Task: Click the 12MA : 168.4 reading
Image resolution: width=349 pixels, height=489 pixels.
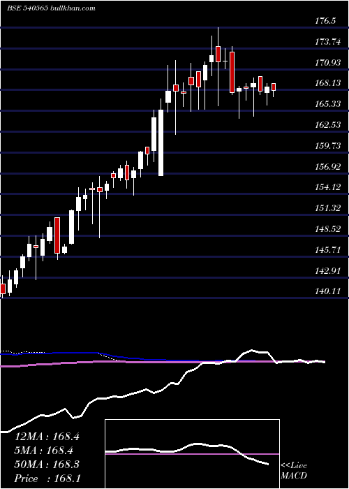Action: pos(47,437)
